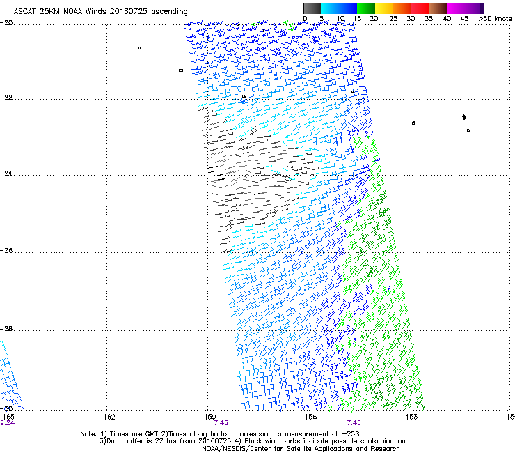The image size is (515, 453).
Task: Click the legend tick label 40
Action: click(447, 19)
